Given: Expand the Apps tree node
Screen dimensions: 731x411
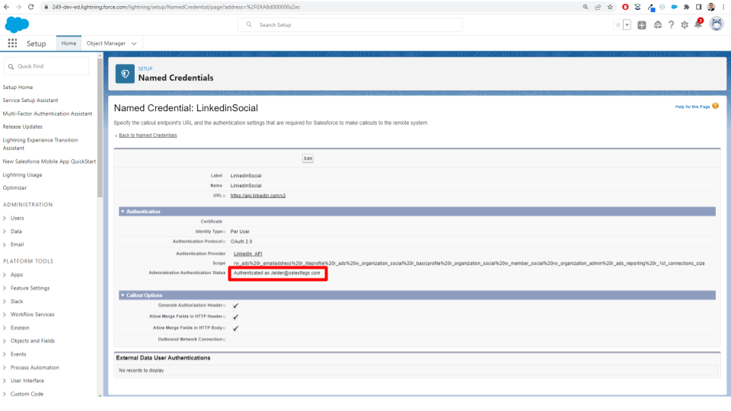Looking at the screenshot, I should (5, 275).
